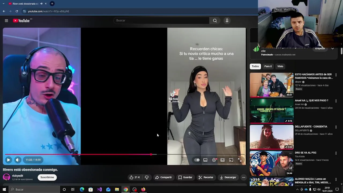The width and height of the screenshot is (343, 193).
Task: Save the video with Guardar
Action: [x=185, y=177]
